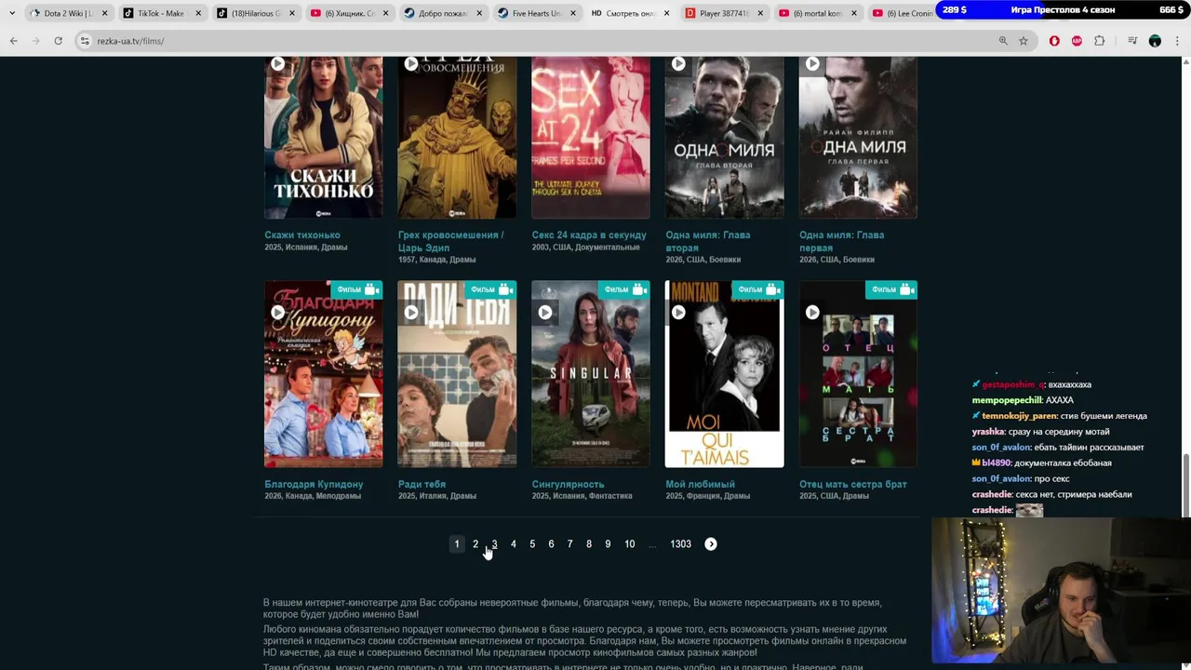Screen dimensions: 1191x670
Task: Go to page 2 in pagination
Action: tap(475, 544)
